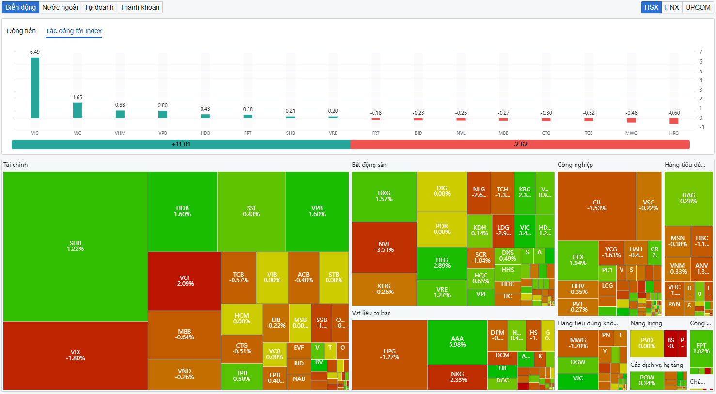Click the tall VIC bar in the chart
This screenshot has height=394, width=716.
click(x=35, y=88)
